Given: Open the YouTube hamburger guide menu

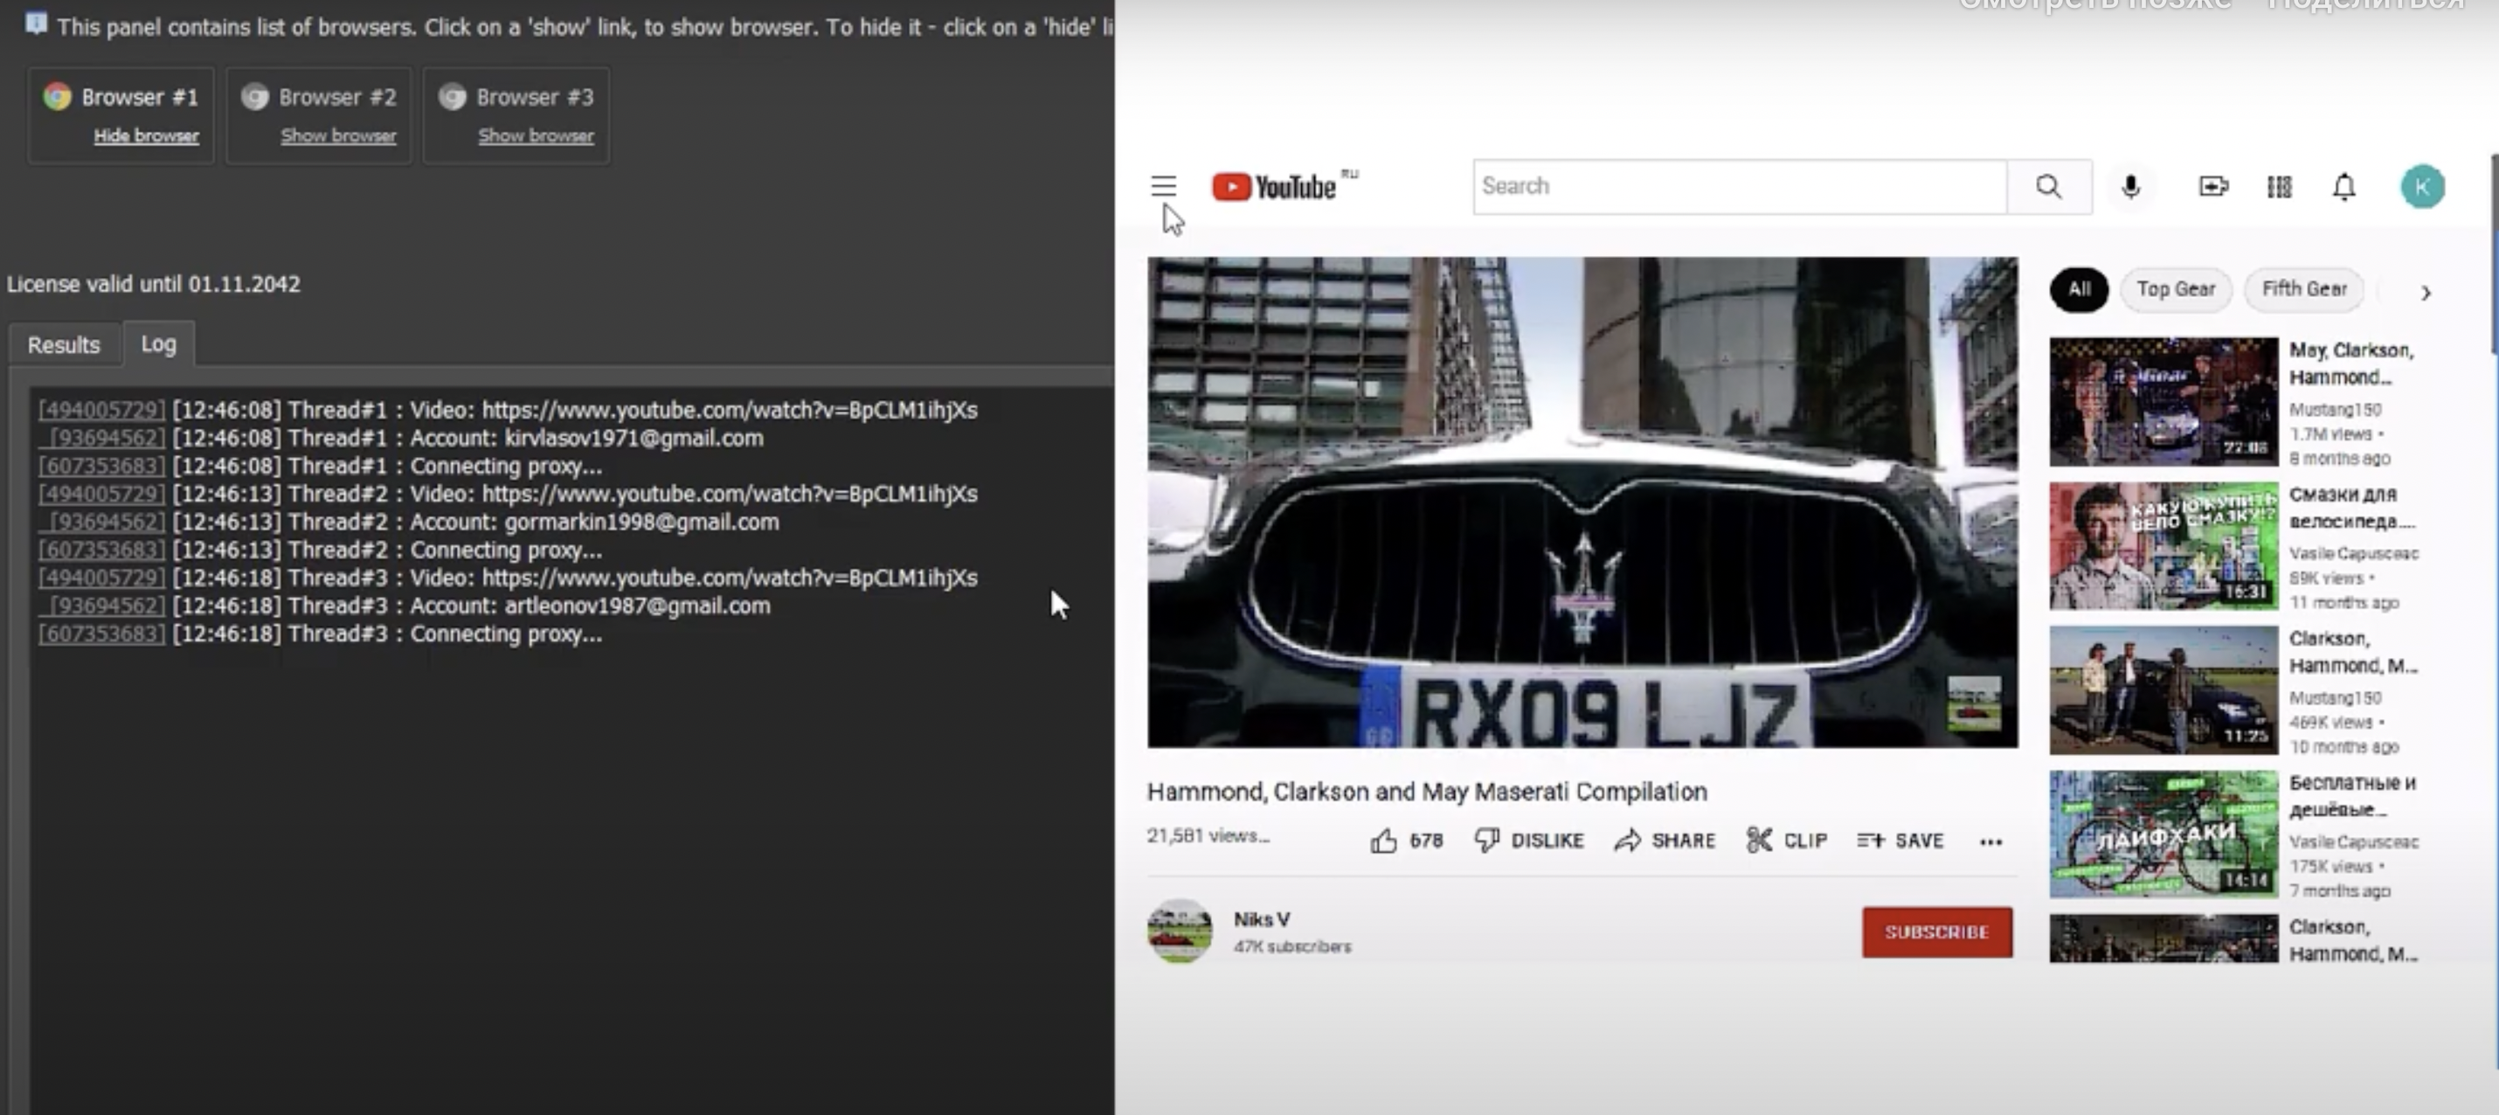Looking at the screenshot, I should (x=1163, y=185).
